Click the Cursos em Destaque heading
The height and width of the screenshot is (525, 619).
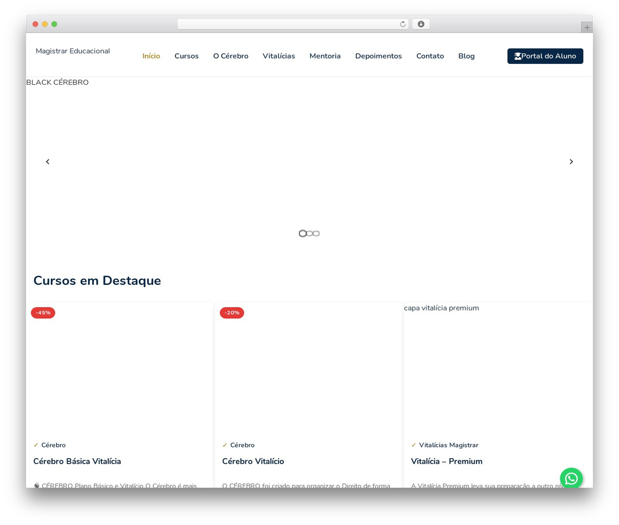point(97,280)
